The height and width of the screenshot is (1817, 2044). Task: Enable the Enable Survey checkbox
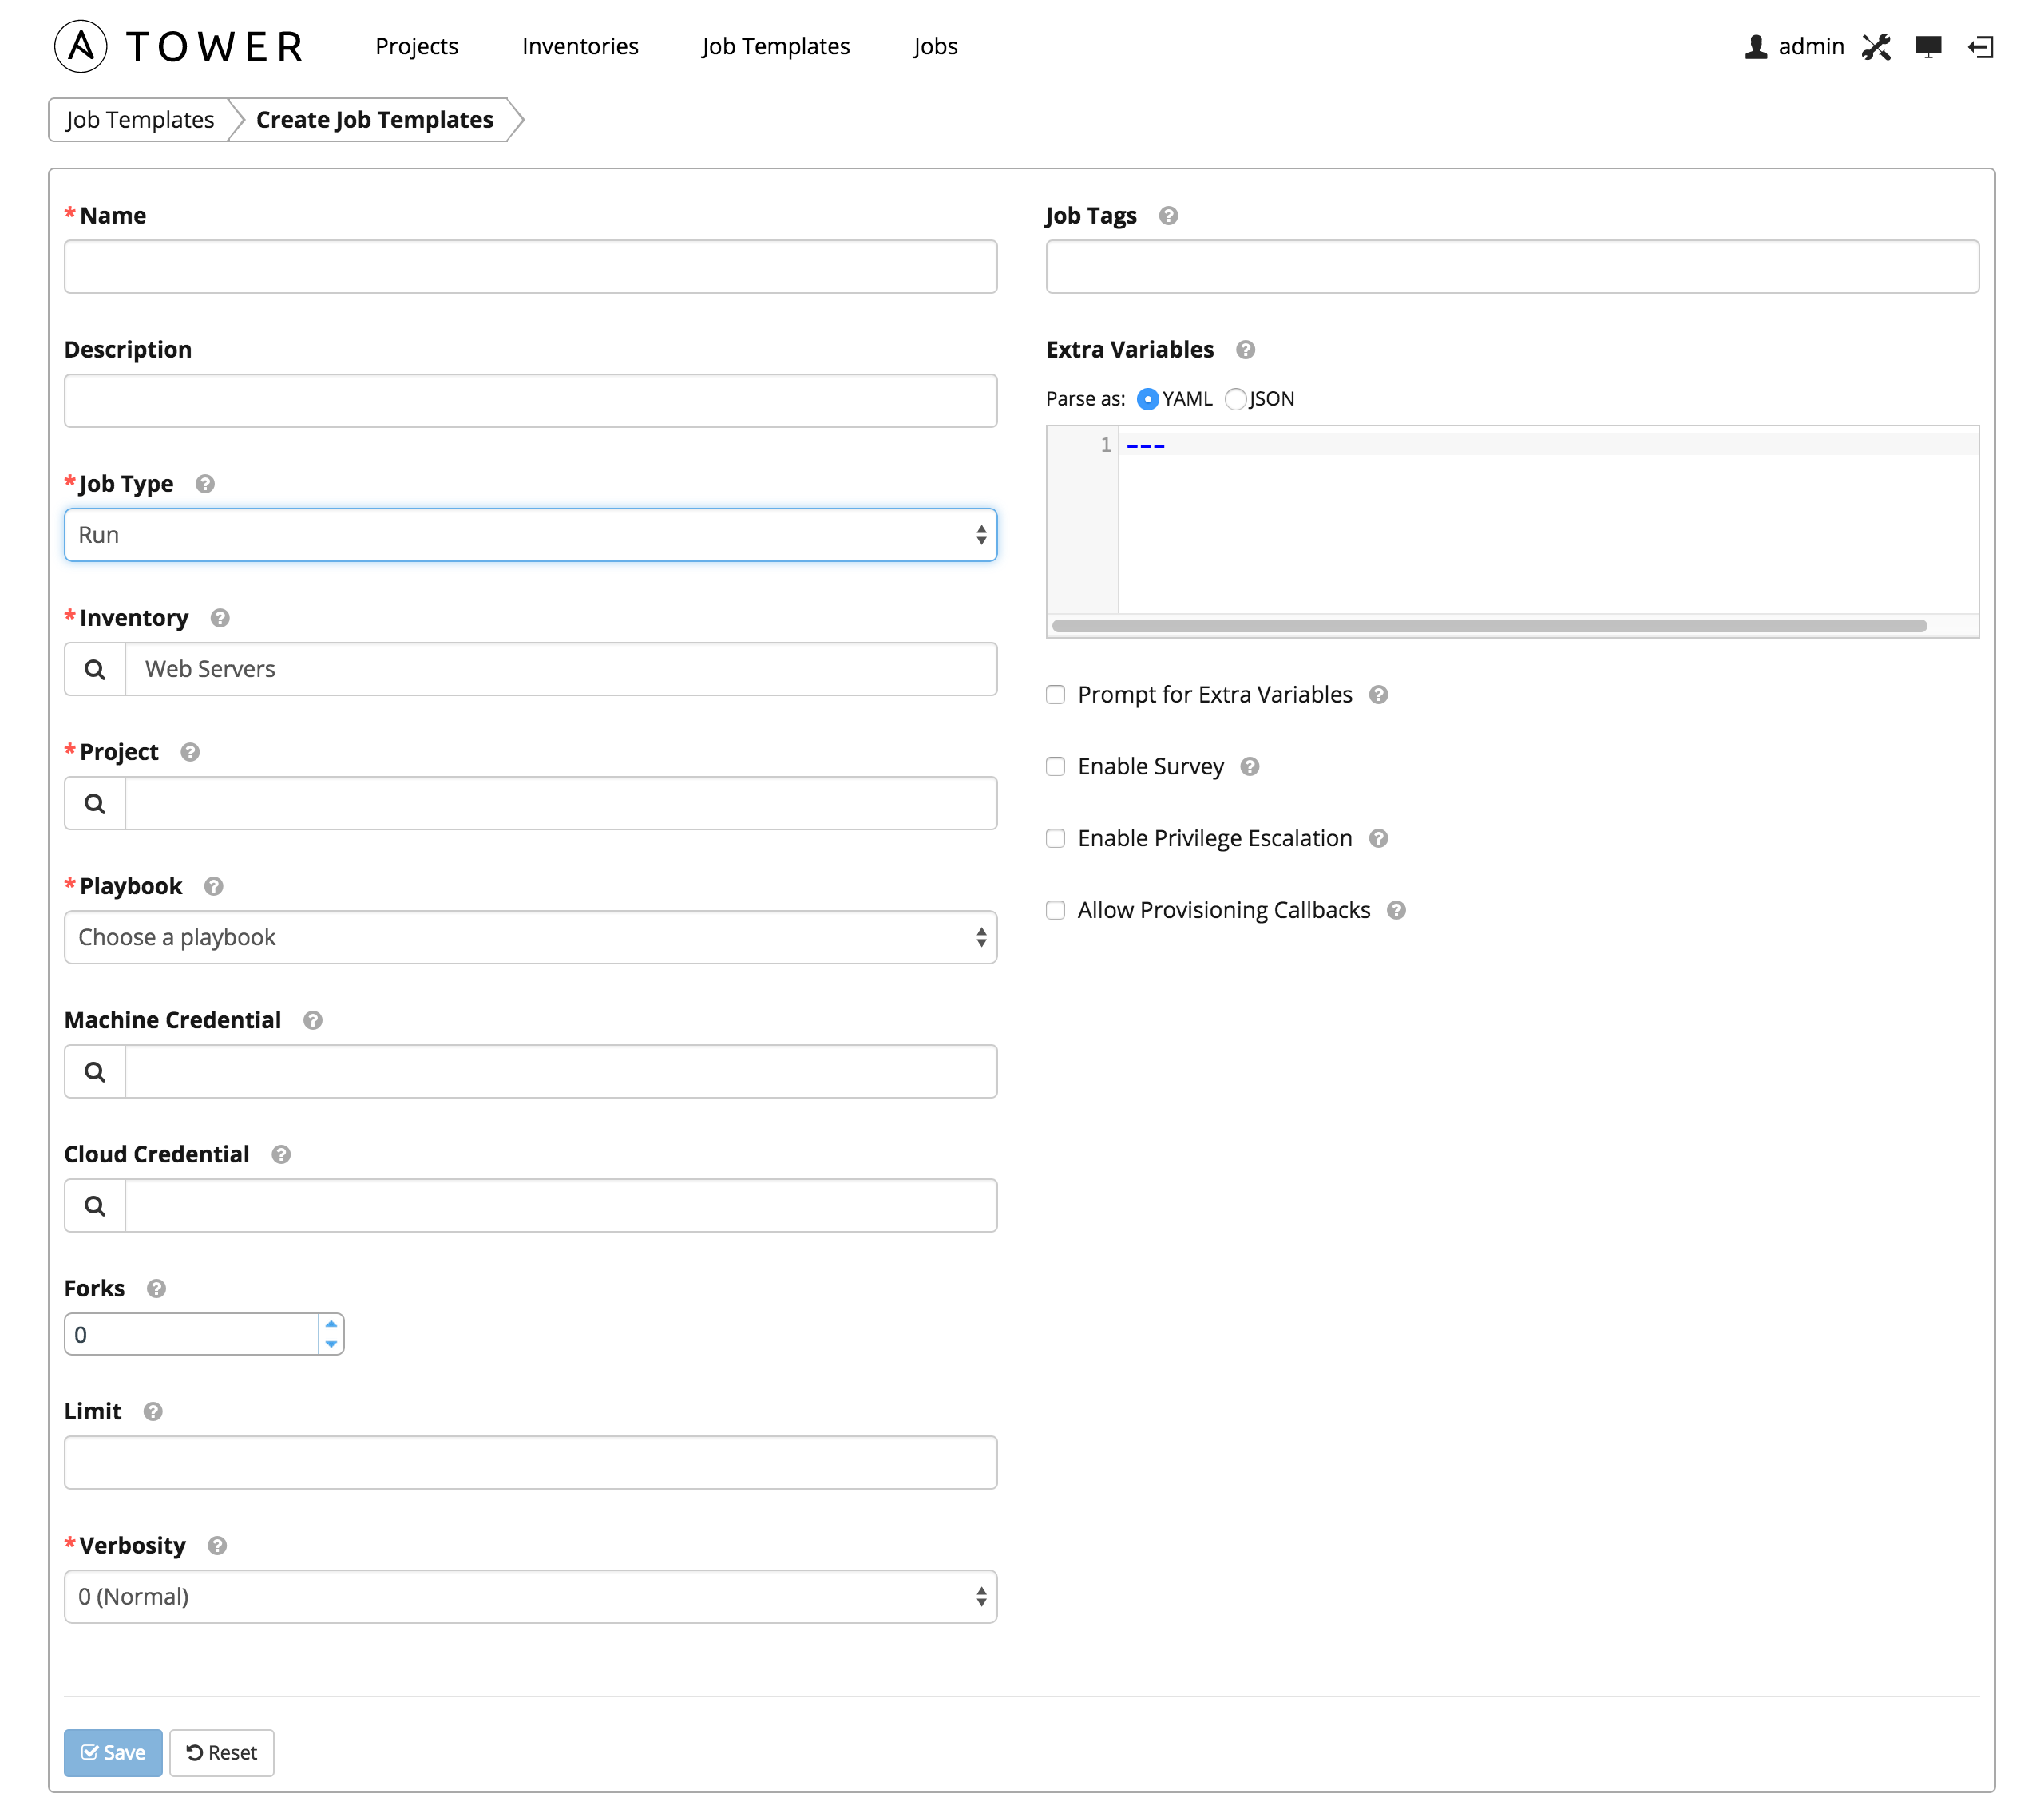click(x=1055, y=765)
